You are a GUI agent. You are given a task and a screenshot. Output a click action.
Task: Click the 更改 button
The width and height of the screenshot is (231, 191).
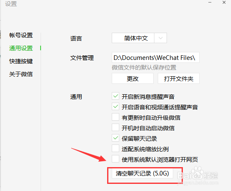pos(133,78)
